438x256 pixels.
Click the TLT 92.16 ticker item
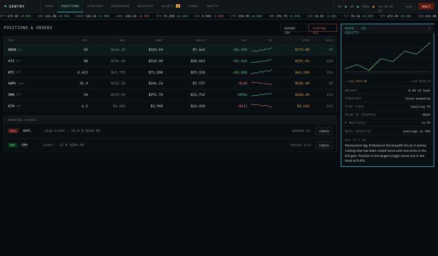(358, 16)
